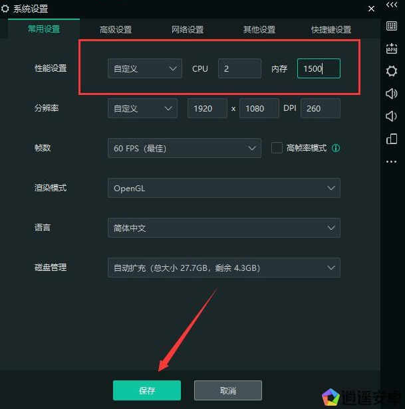Expand the 简体中文 language dropdown
Viewport: 405px width, 409px height.
pos(224,228)
